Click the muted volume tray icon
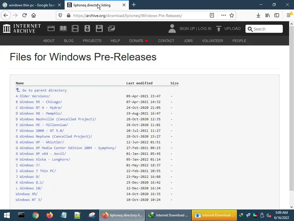This screenshot has width=294, height=221. (x=269, y=215)
